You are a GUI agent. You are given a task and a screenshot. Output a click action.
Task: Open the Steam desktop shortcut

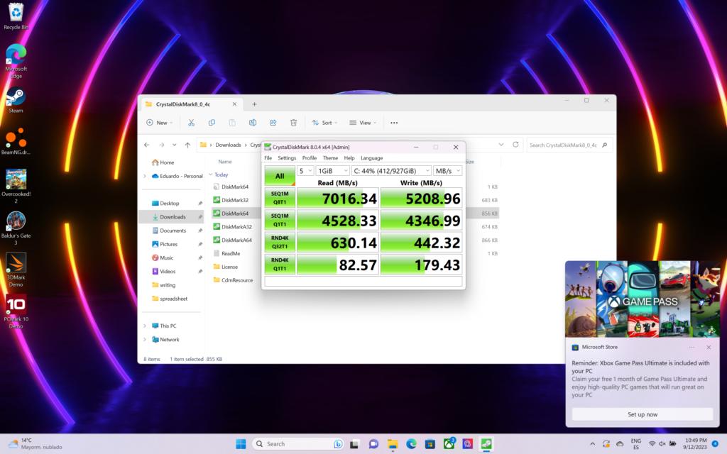click(x=16, y=100)
